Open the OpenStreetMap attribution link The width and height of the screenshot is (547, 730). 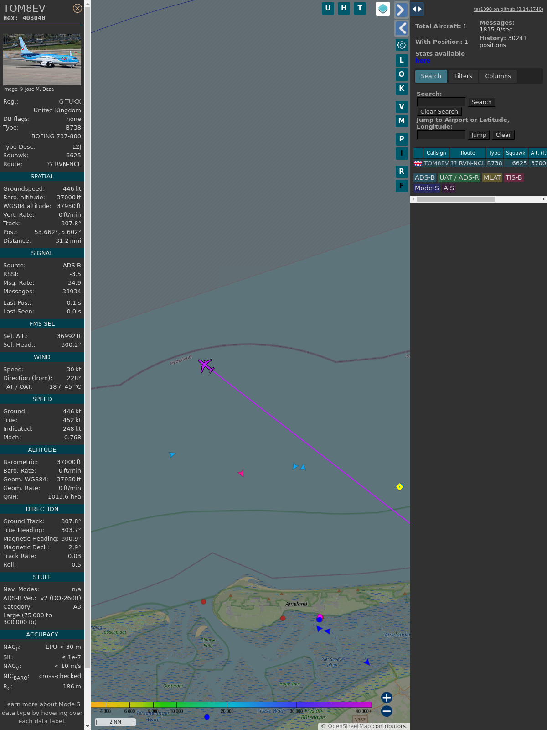point(349,726)
